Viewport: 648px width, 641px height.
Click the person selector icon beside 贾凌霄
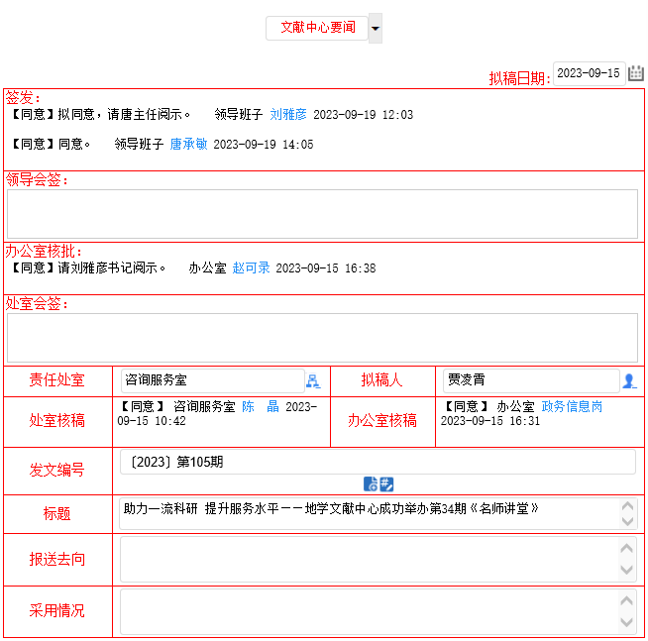(x=629, y=381)
